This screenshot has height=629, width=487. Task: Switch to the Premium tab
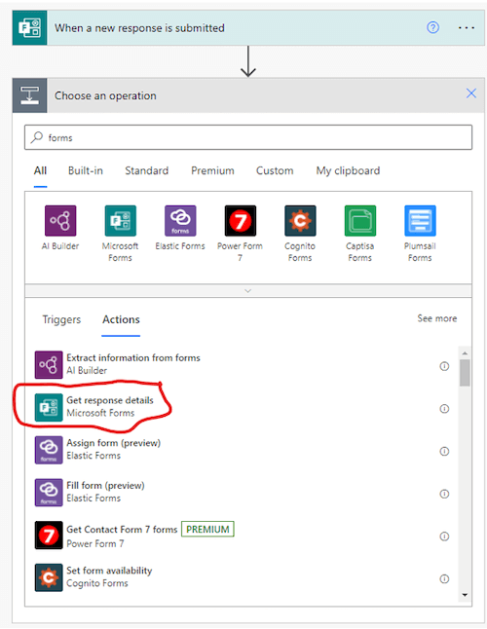pos(212,171)
